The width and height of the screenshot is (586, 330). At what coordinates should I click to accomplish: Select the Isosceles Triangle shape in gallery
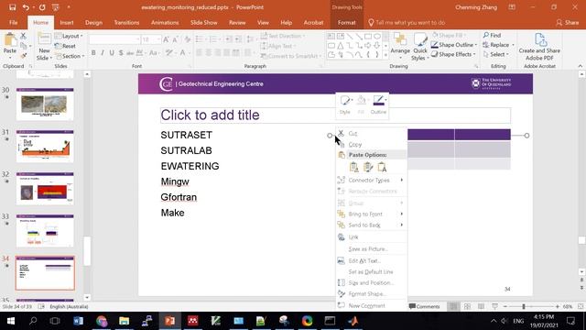pos(340,46)
